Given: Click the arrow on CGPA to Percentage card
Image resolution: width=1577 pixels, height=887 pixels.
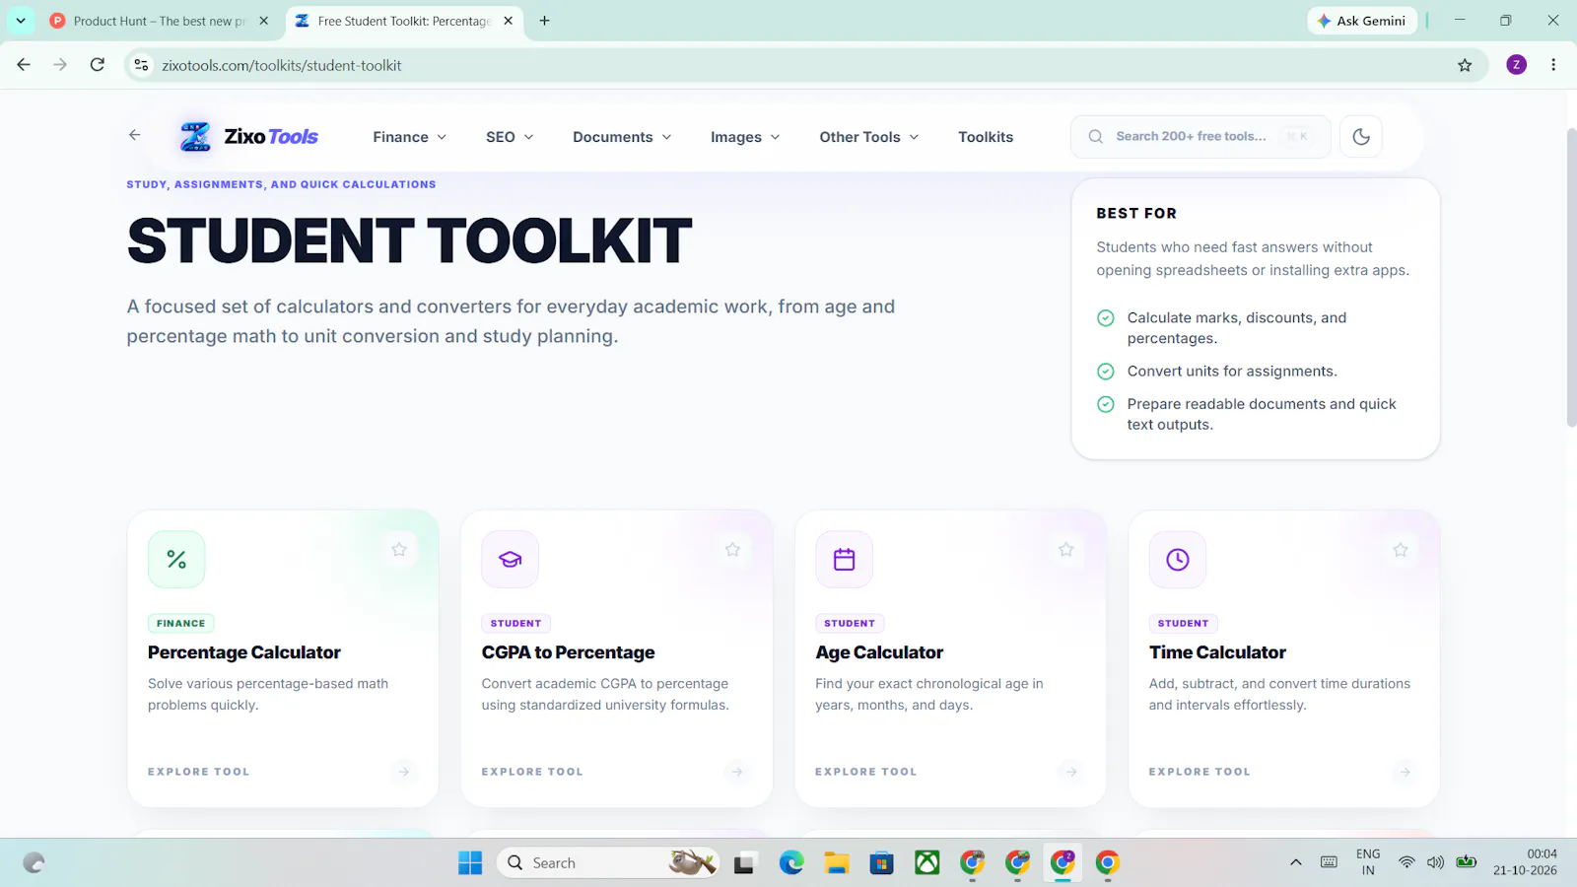Looking at the screenshot, I should point(737,772).
